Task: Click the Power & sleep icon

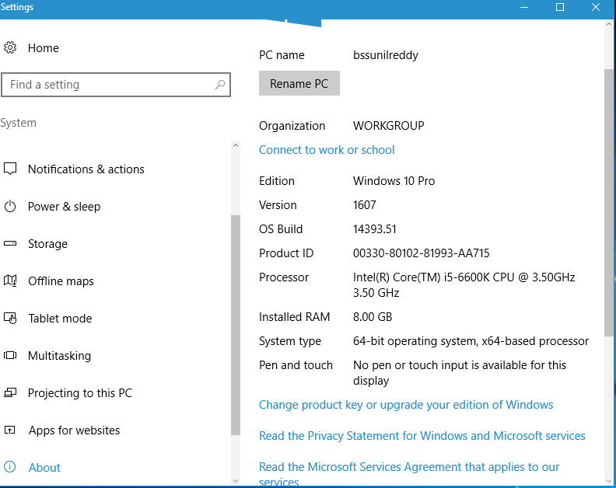Action: (x=10, y=206)
